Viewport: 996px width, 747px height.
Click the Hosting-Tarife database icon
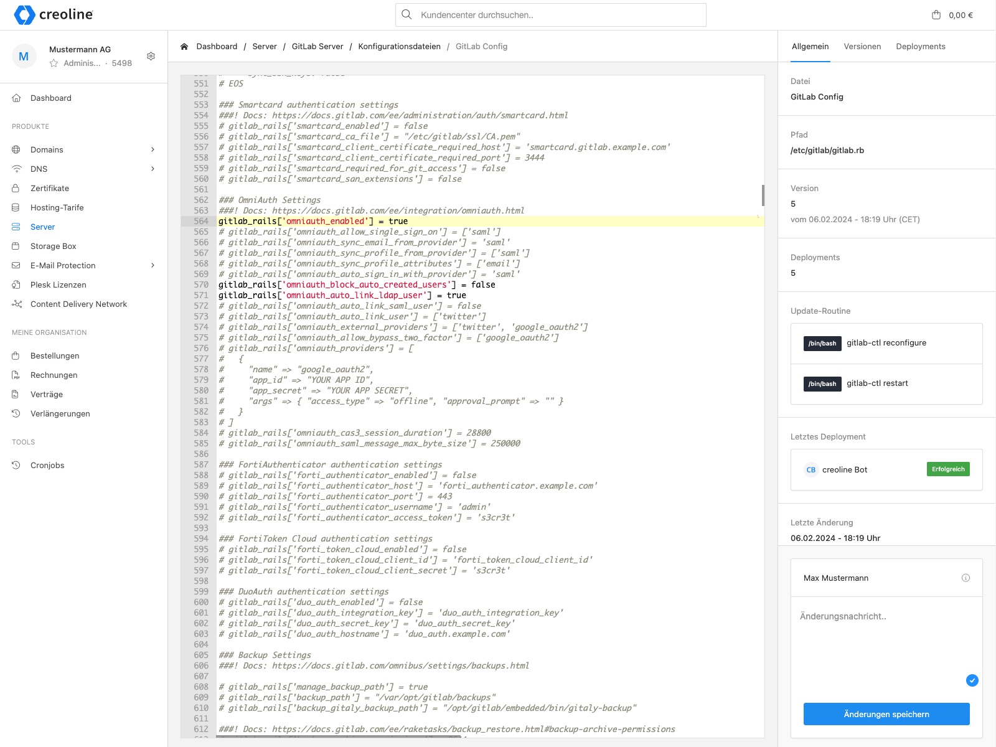[x=16, y=207]
